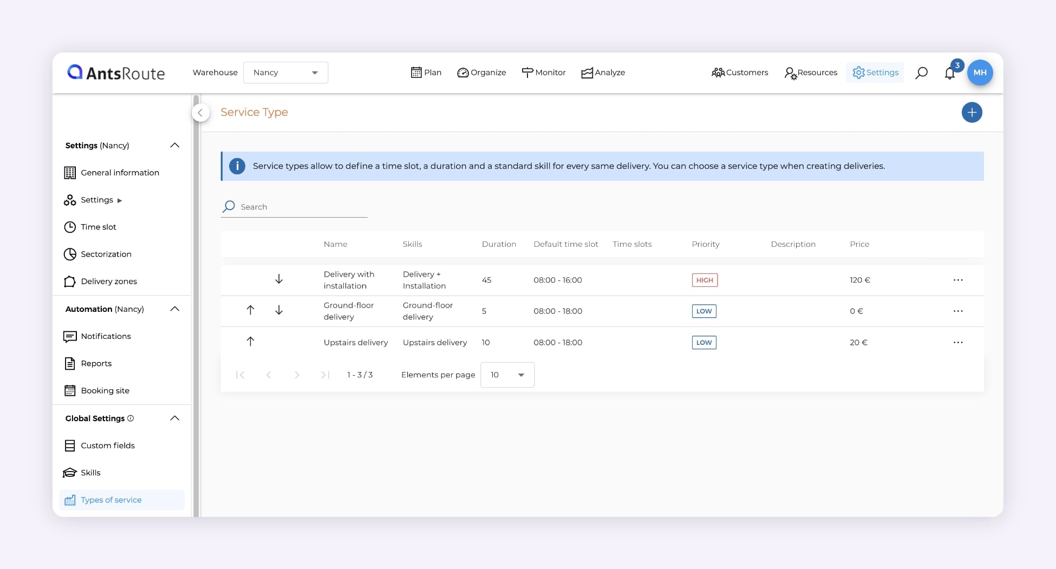This screenshot has height=569, width=1056.
Task: Move Delivery with installation down using its arrow
Action: (278, 279)
